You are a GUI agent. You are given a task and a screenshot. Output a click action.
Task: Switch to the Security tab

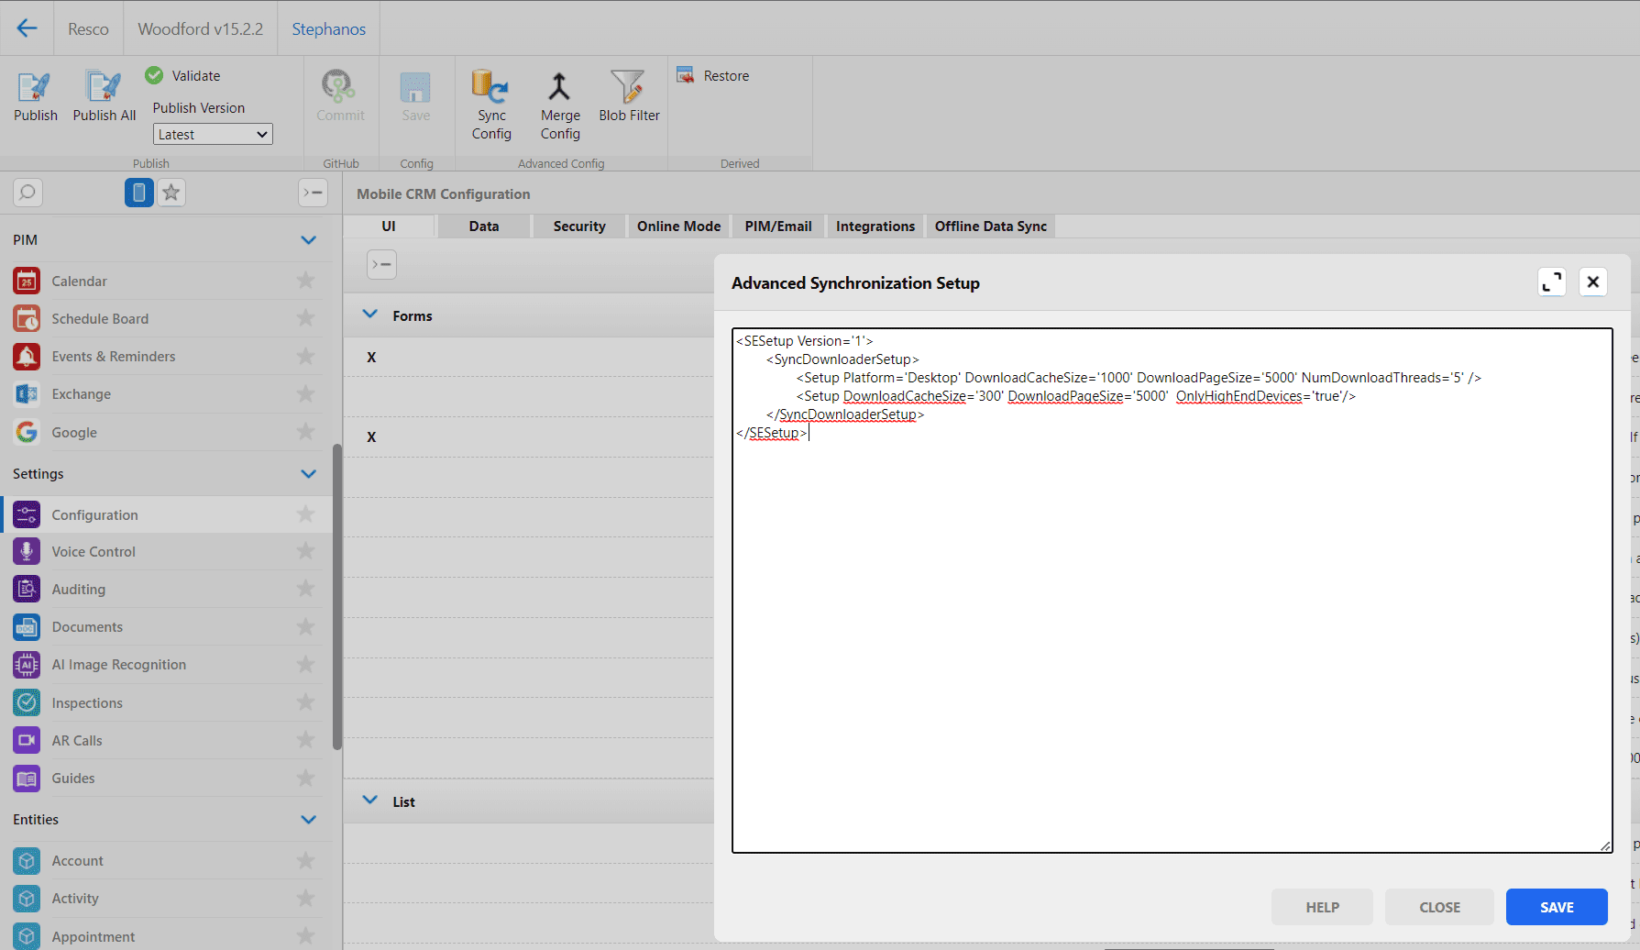coord(578,226)
